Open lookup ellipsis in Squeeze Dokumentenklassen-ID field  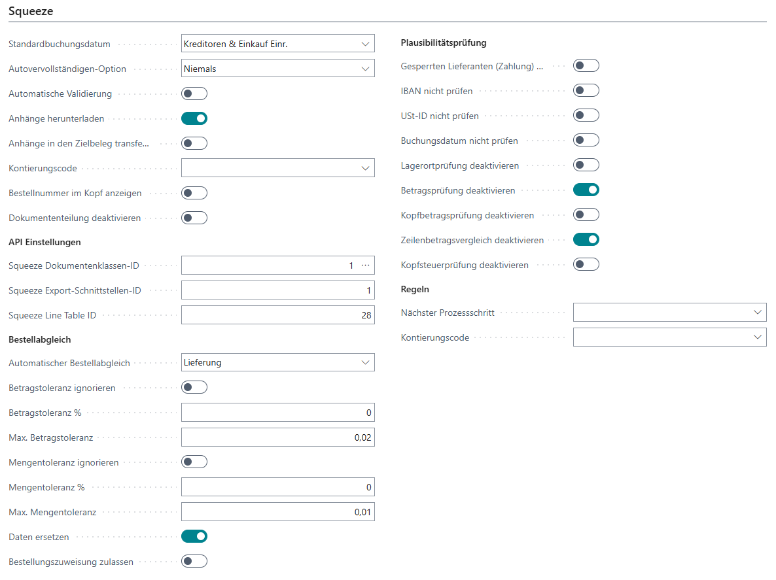tap(365, 265)
